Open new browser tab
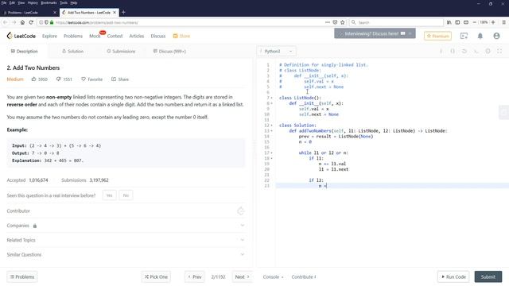Image resolution: width=509 pixels, height=286 pixels. [123, 13]
